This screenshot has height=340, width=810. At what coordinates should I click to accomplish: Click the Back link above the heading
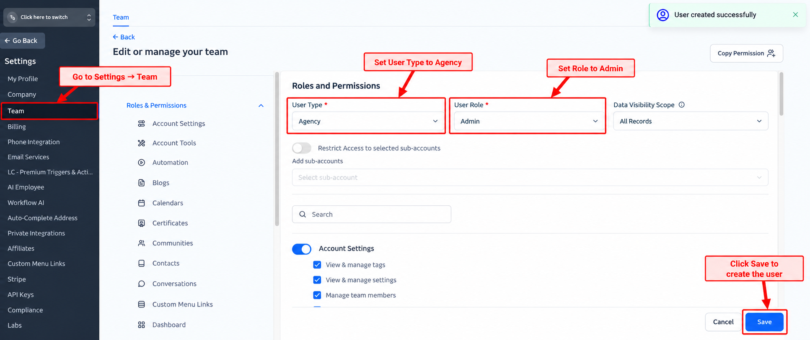click(x=124, y=37)
